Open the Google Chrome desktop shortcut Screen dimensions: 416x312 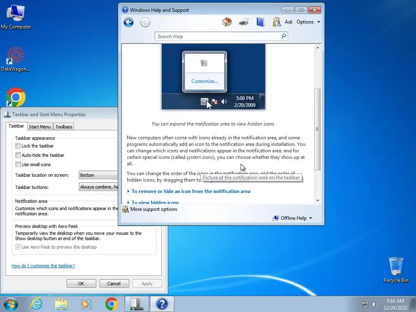(16, 97)
